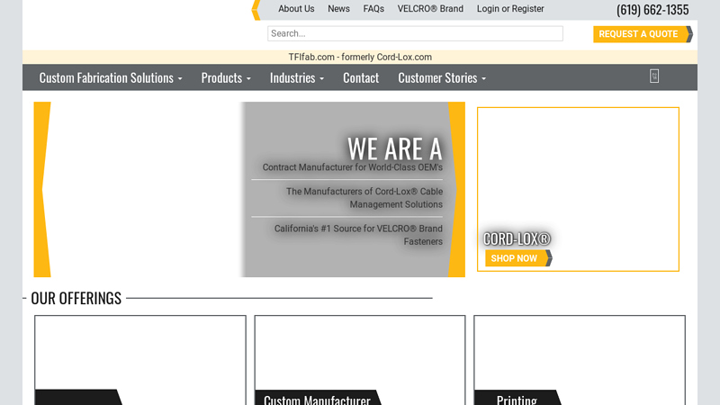Select Cord-Lox® Cable Management Solutions text
The height and width of the screenshot is (405, 720).
[x=364, y=198]
